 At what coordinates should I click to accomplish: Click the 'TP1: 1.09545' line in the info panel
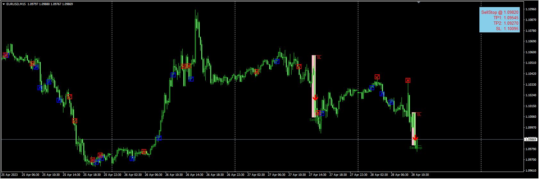pyautogui.click(x=506, y=18)
